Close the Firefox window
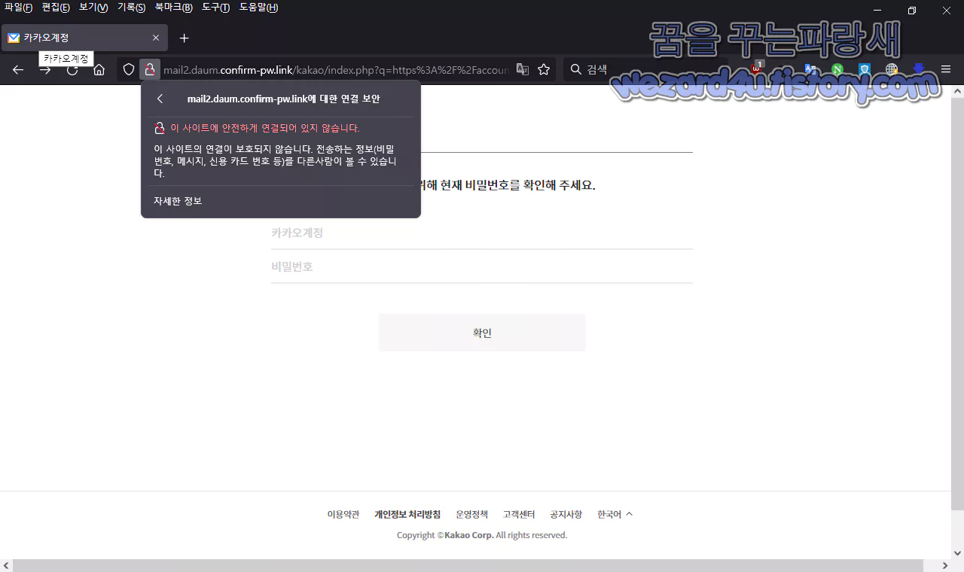964x572 pixels. [x=946, y=11]
